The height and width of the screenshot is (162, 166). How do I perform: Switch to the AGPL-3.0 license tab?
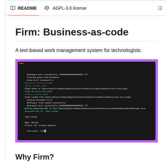tap(65, 8)
